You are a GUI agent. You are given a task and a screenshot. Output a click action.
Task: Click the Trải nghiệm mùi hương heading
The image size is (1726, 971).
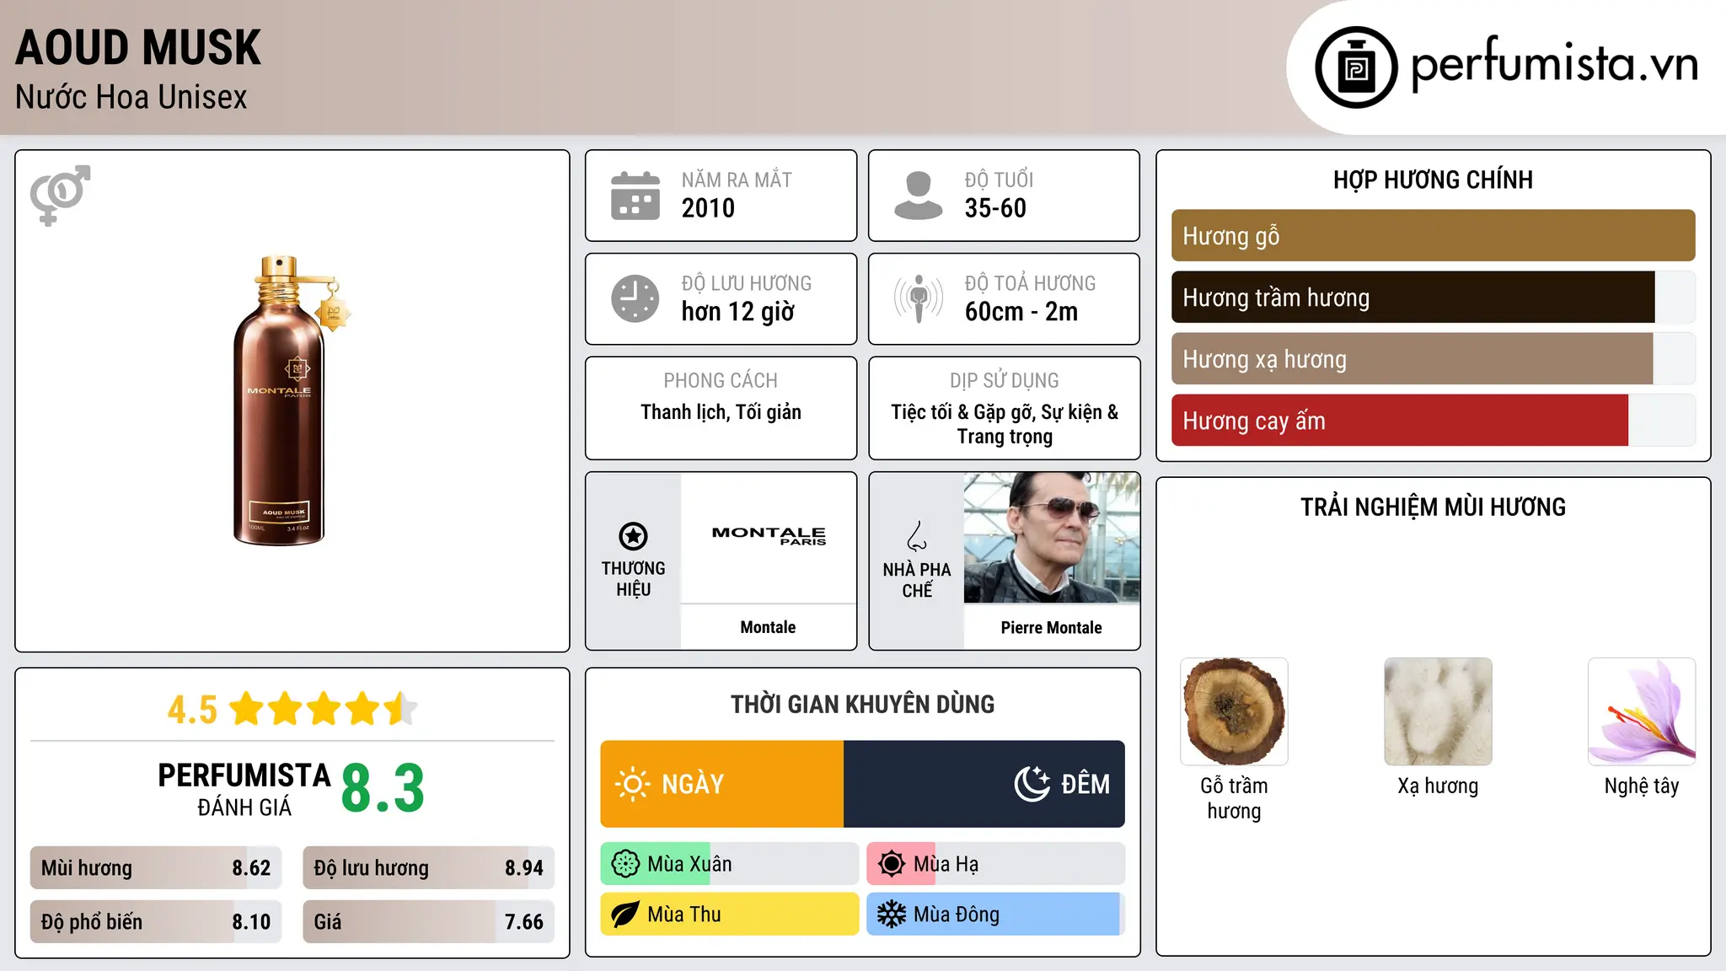tap(1433, 507)
